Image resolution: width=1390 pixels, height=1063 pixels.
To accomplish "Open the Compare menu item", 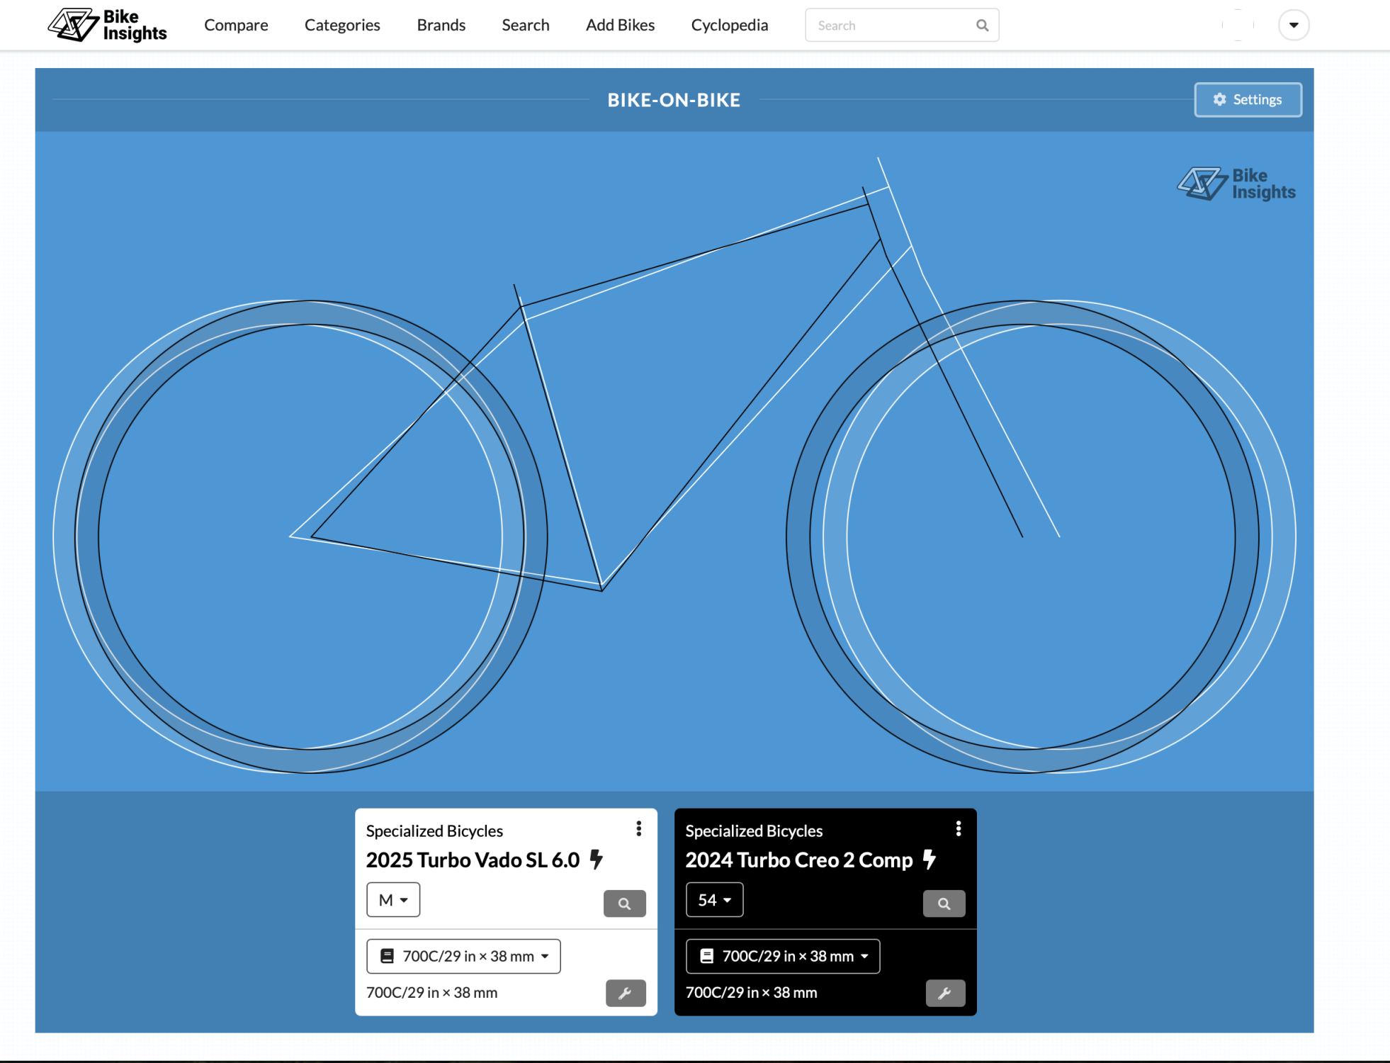I will tap(236, 25).
